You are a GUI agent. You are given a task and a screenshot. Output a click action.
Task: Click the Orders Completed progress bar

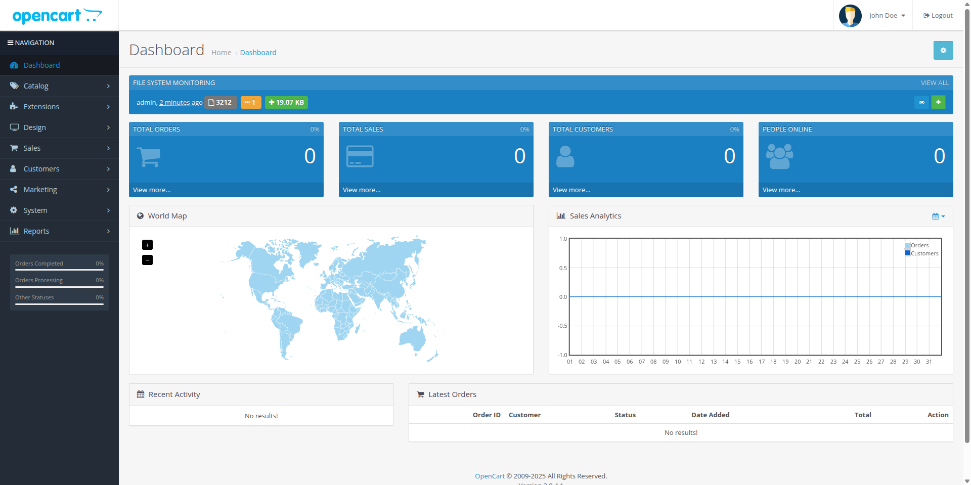59,270
